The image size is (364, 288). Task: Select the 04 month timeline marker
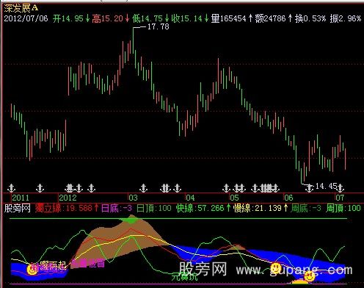click(190, 198)
